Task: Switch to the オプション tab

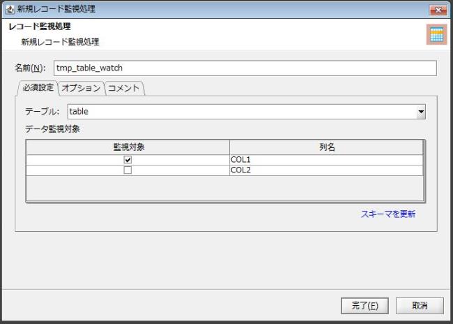Action: point(80,88)
